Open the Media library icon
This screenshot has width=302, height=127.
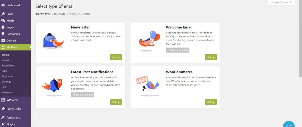point(3,21)
